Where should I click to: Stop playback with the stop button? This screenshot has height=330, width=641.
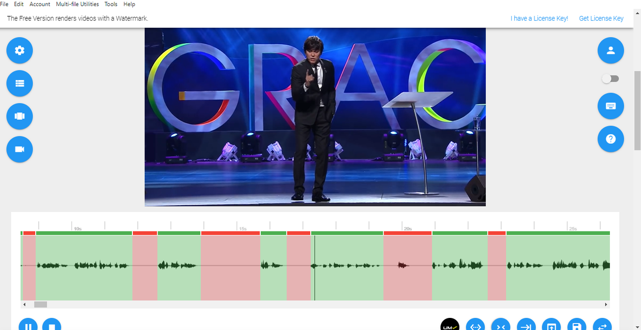(x=52, y=324)
